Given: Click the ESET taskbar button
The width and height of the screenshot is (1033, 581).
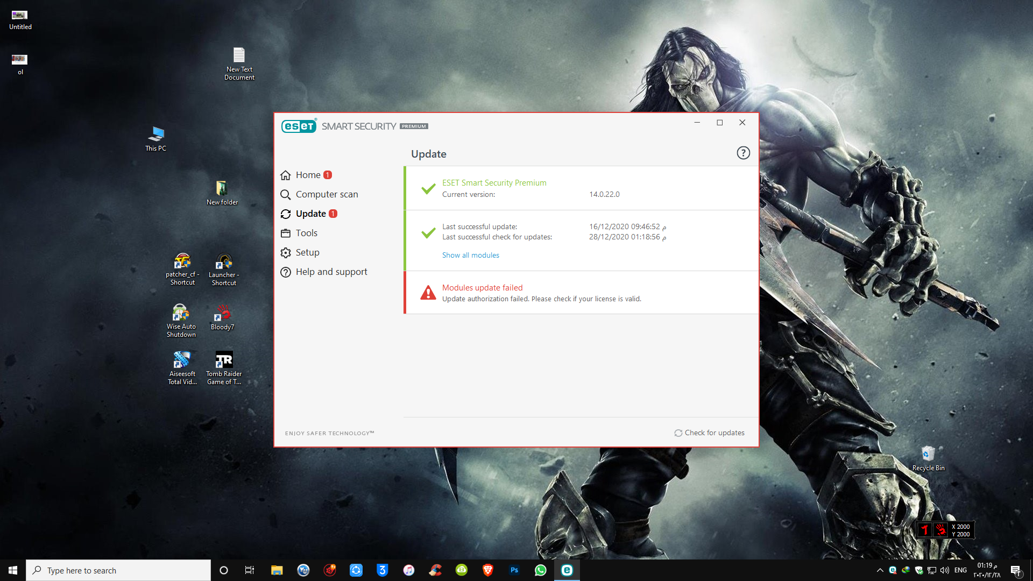Looking at the screenshot, I should [567, 570].
